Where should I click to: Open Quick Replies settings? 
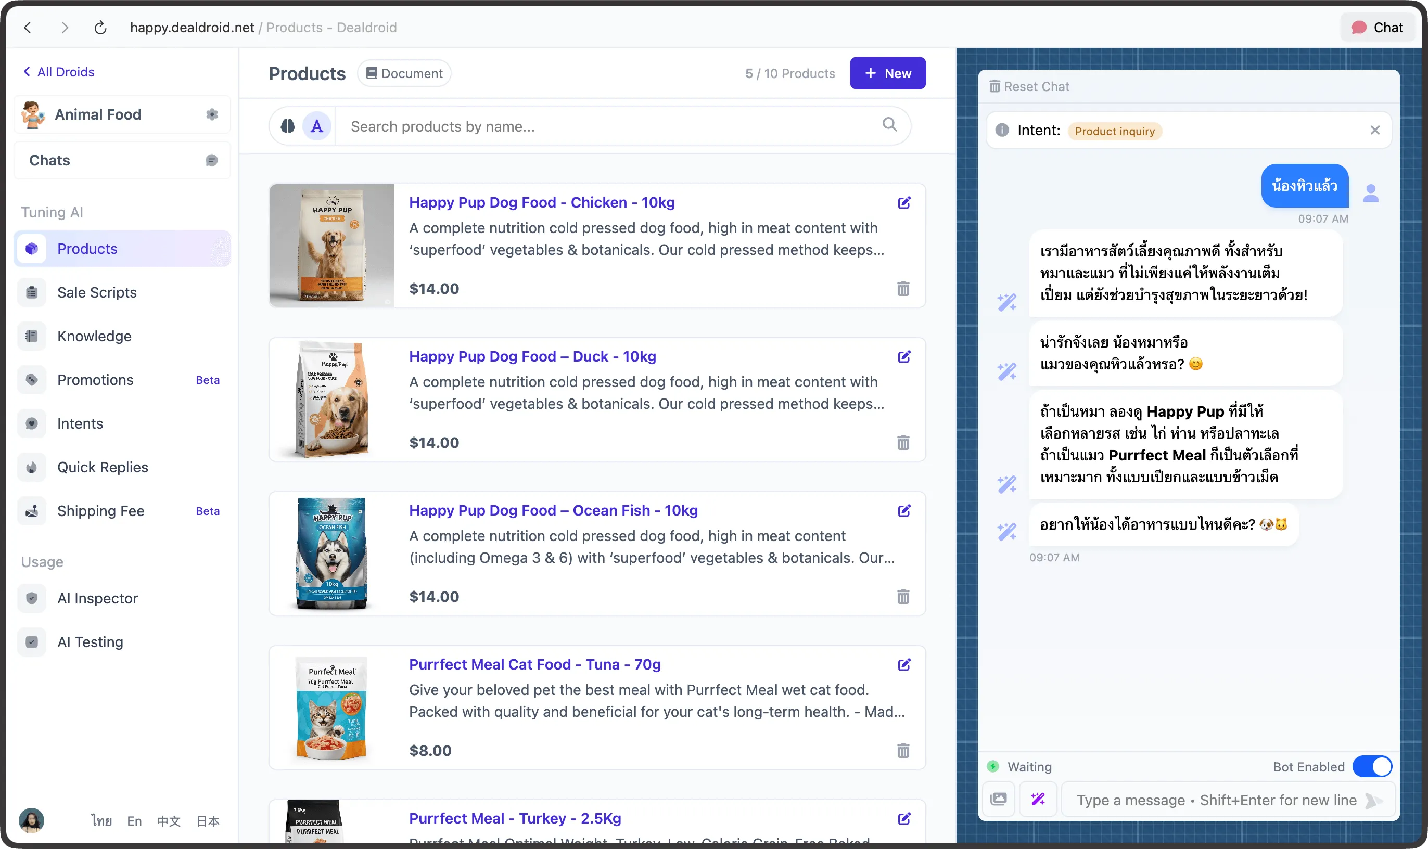click(x=103, y=467)
